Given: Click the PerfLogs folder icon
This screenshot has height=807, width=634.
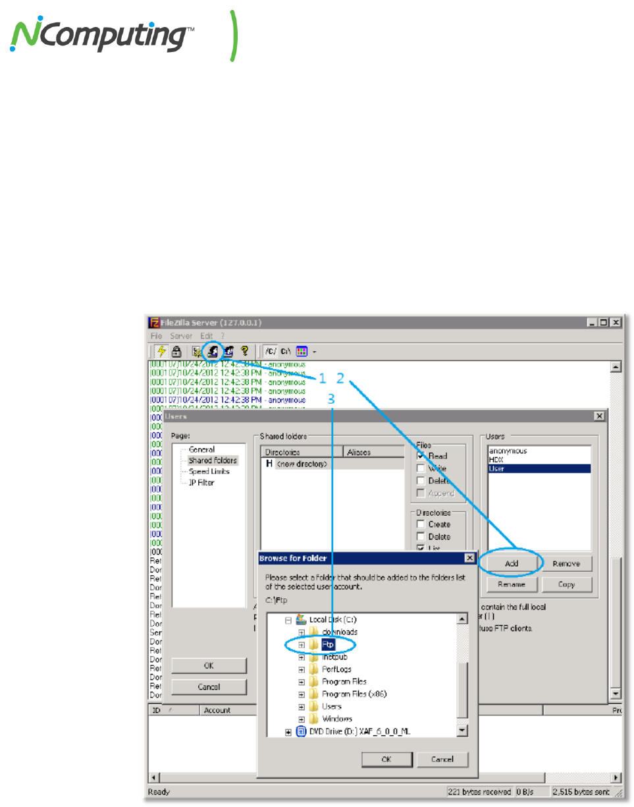Looking at the screenshot, I should click(314, 669).
